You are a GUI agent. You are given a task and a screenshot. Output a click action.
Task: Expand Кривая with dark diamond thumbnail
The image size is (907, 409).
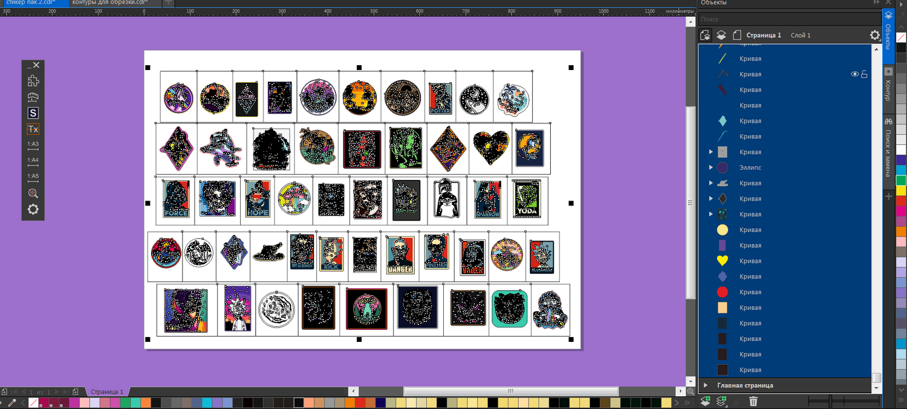point(711,199)
